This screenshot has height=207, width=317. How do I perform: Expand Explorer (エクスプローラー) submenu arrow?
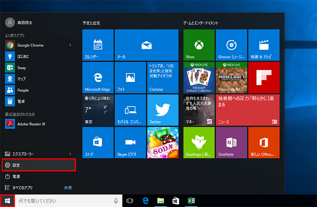click(x=70, y=154)
